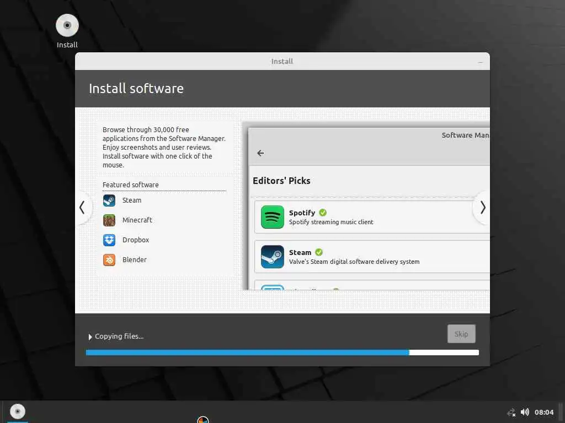Click the Skip button
The width and height of the screenshot is (565, 423).
[461, 334]
